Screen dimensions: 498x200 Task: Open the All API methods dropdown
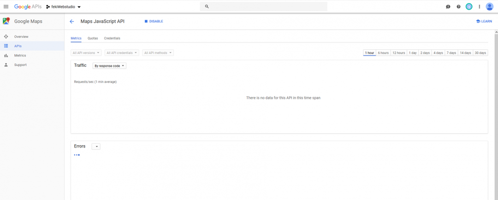(x=158, y=53)
